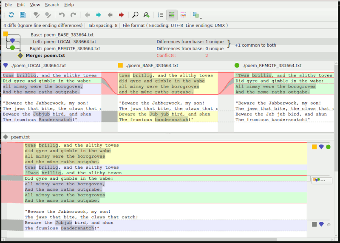Screen dimensions: 340x243
Task: Click the red 'Conflicts:' label
Action: tap(166, 56)
